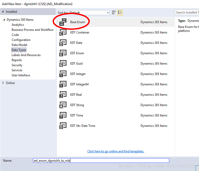This screenshot has width=199, height=171.
Task: Open the Sort by dropdown
Action: click(89, 13)
